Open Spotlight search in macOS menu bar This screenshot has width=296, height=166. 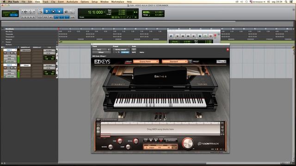[x=286, y=2]
